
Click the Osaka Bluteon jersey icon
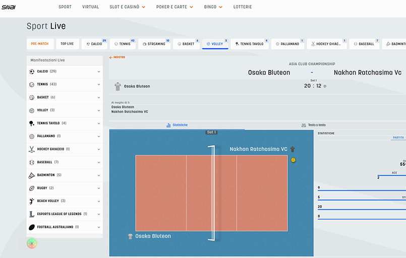[x=118, y=86]
